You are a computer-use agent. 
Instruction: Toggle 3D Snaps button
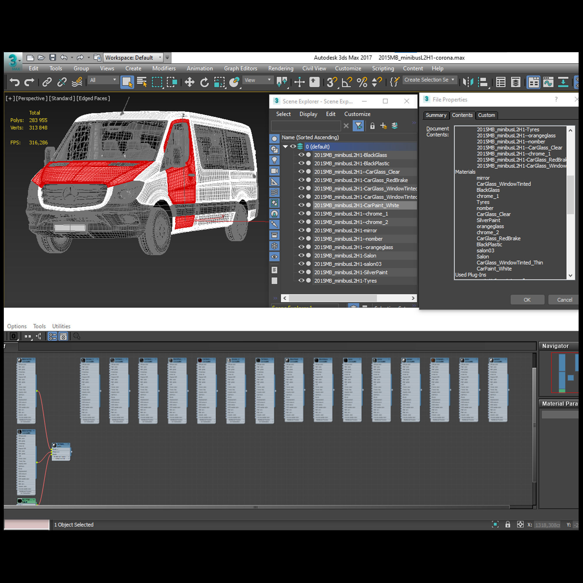point(332,82)
